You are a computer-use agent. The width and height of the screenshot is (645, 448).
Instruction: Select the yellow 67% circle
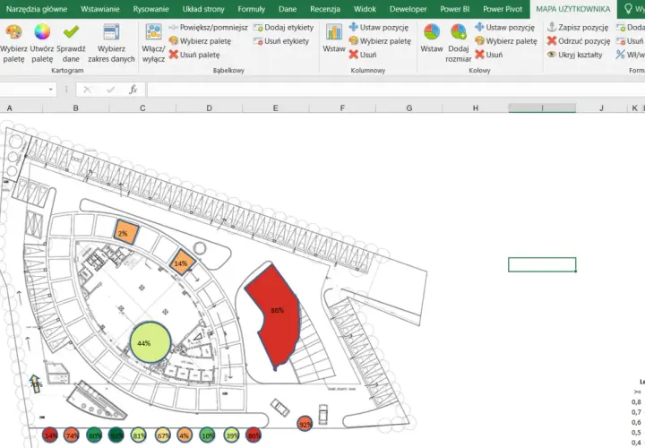163,435
